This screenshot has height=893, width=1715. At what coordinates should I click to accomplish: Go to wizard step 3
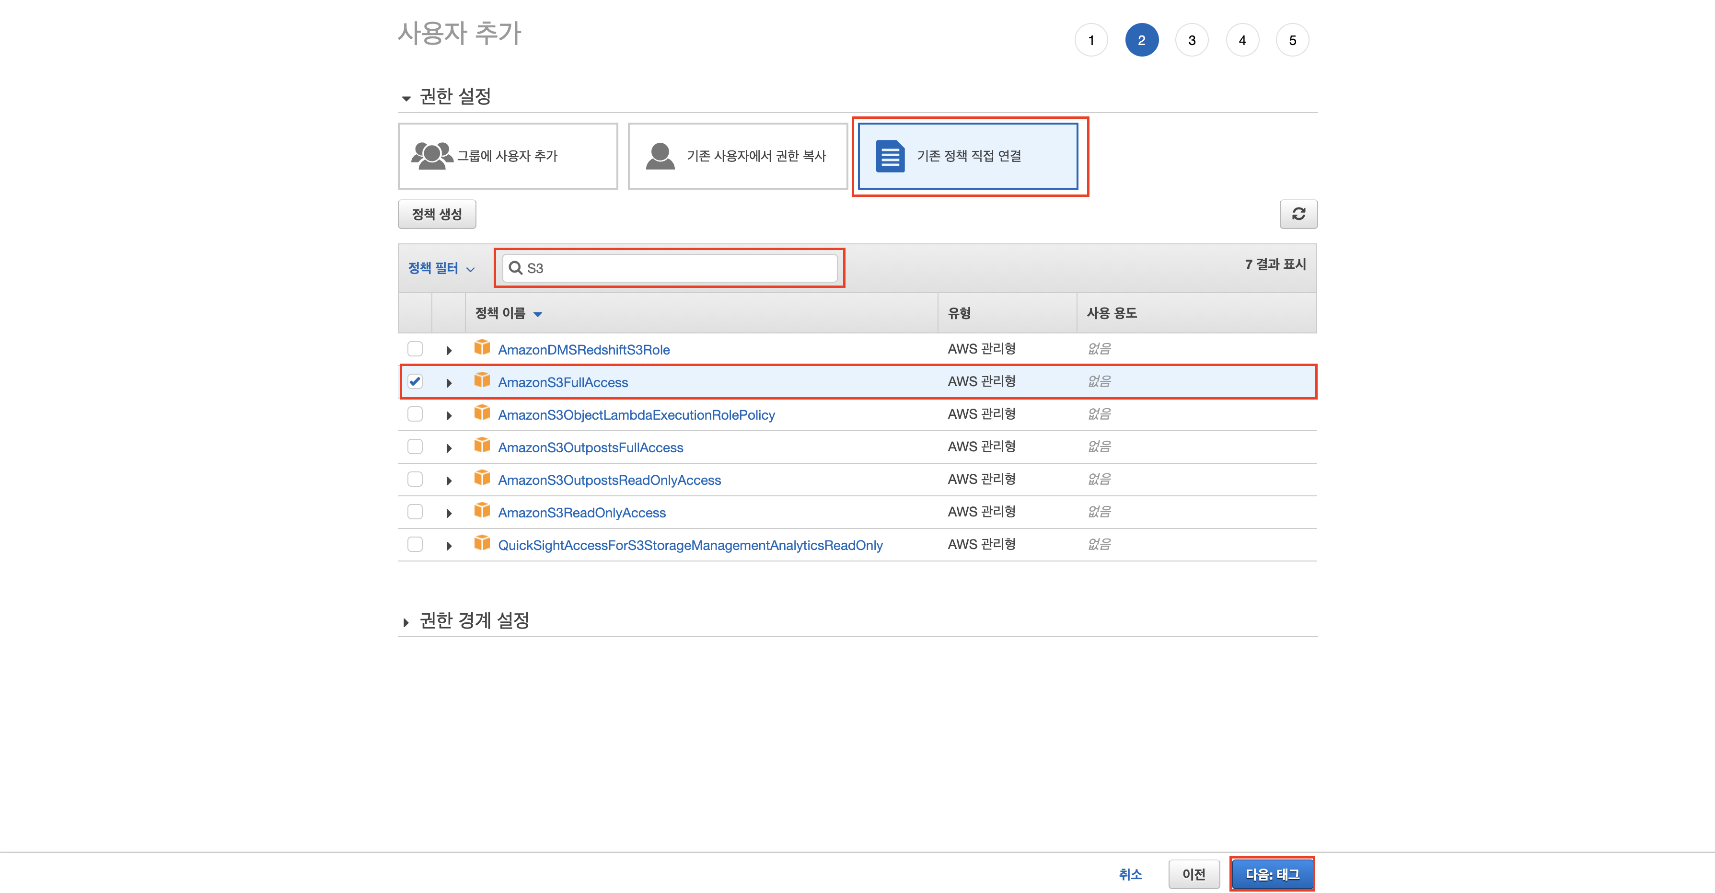pos(1191,41)
